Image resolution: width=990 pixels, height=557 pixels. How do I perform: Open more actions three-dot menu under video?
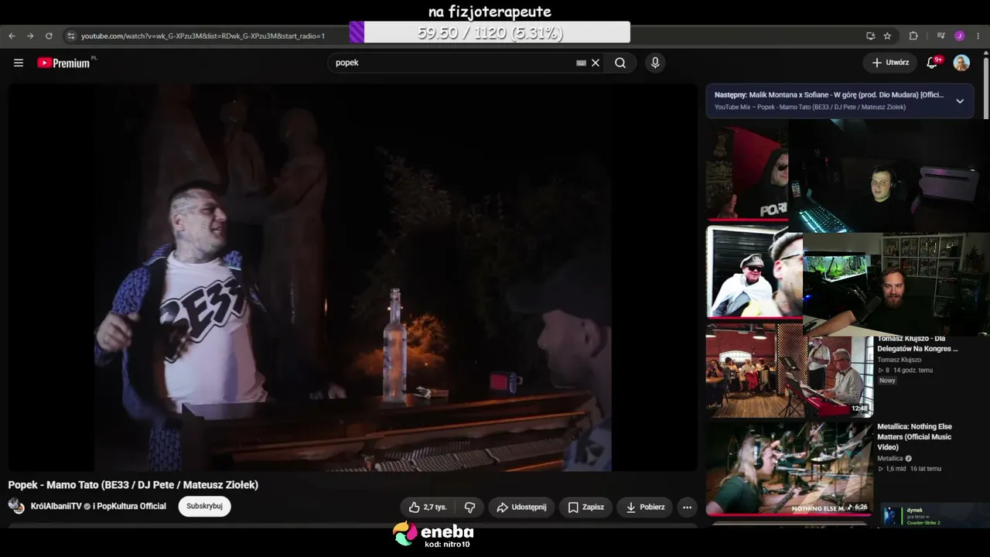point(687,507)
